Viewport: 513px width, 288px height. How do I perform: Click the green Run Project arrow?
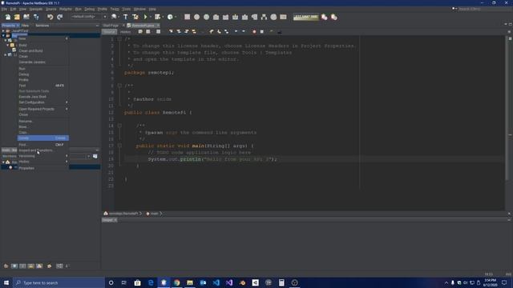[x=145, y=17]
